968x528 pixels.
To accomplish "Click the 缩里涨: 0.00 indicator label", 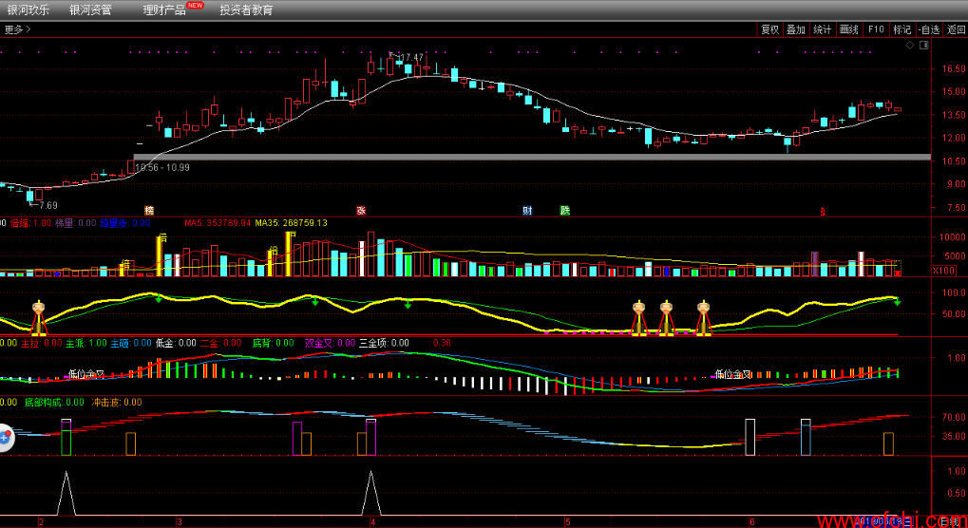I will (125, 222).
